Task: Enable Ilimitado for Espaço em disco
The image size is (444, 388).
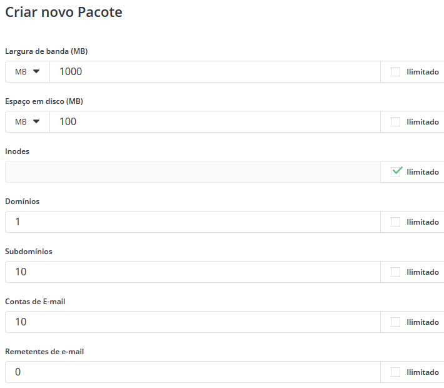Action: [x=395, y=122]
